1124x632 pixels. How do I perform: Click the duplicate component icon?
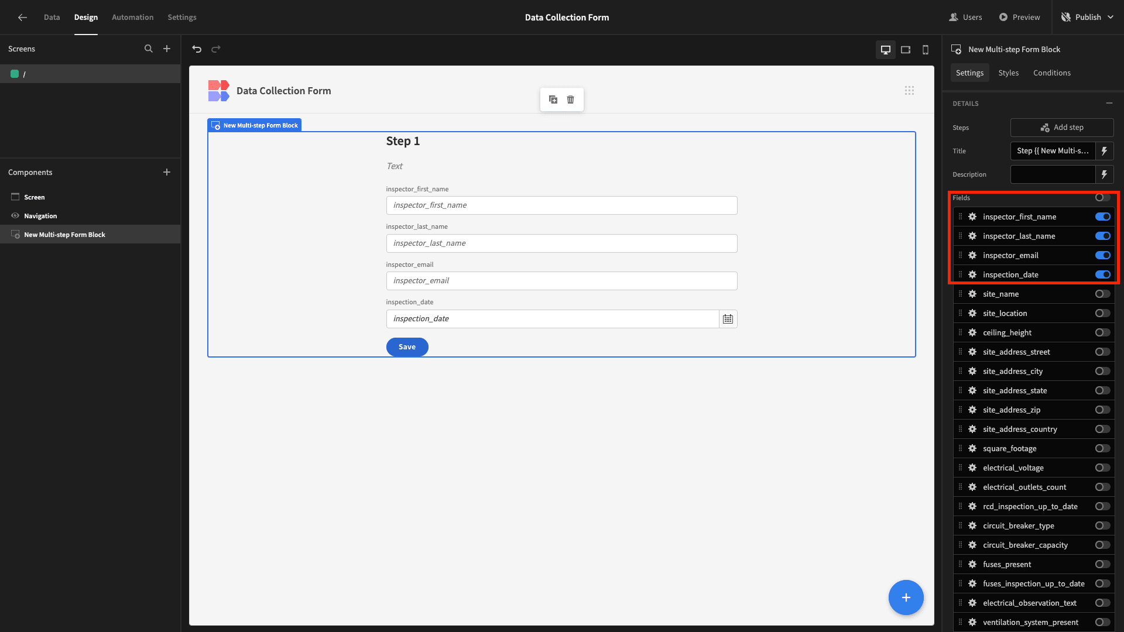(553, 99)
